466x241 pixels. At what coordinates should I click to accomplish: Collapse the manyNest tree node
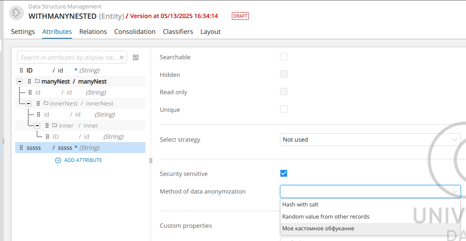pyautogui.click(x=20, y=81)
